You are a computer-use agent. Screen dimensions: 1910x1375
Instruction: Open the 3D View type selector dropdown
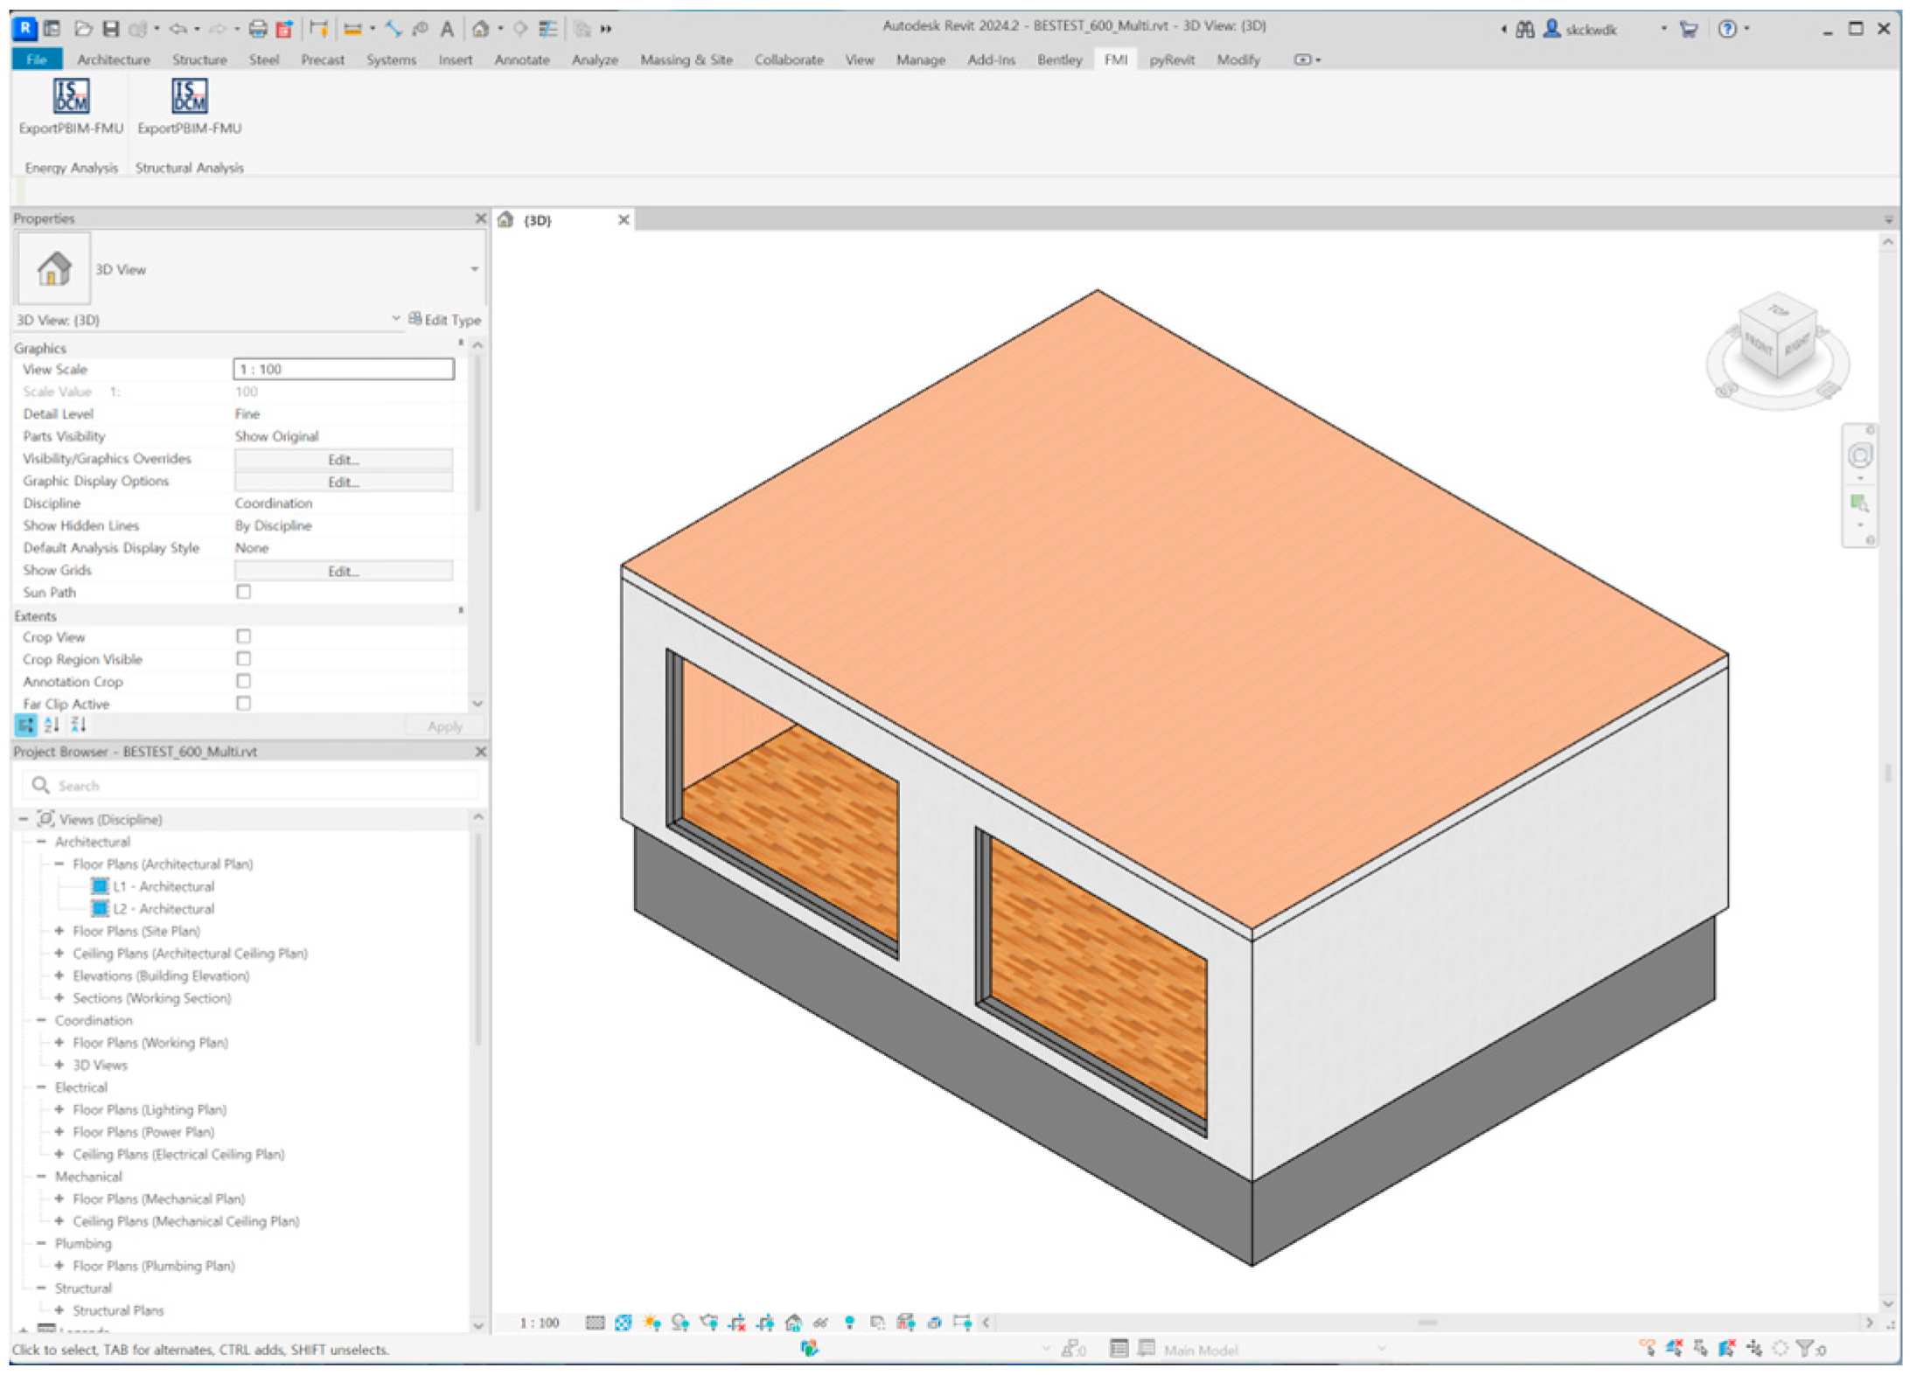[474, 269]
